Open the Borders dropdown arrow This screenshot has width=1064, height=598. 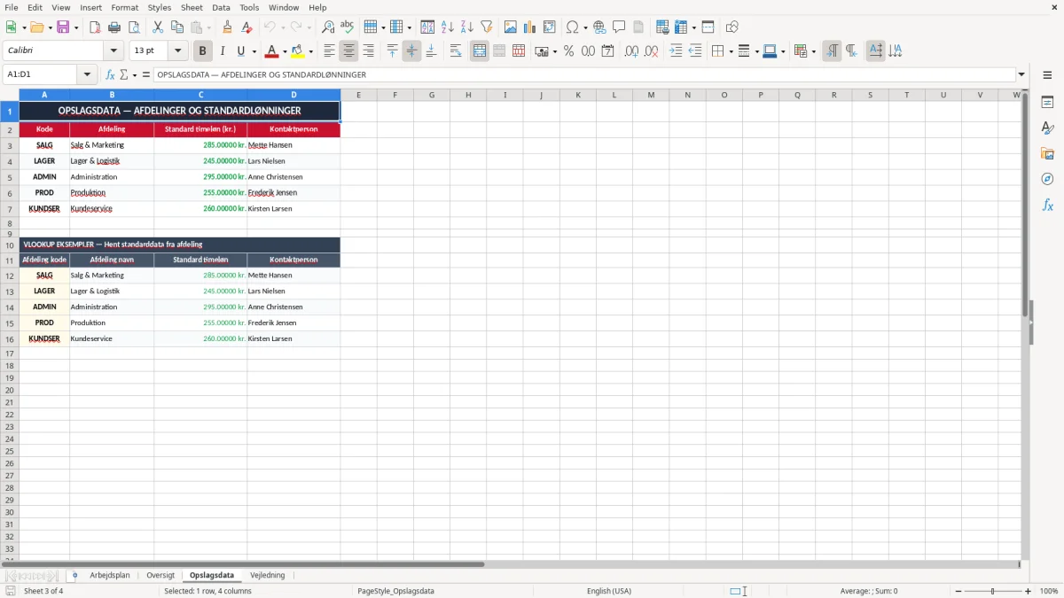tap(731, 52)
